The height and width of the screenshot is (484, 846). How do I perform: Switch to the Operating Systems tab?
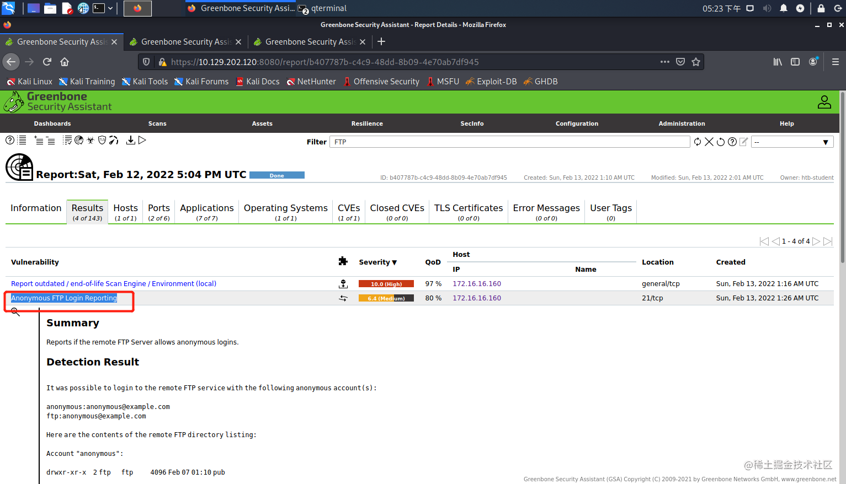click(x=286, y=212)
